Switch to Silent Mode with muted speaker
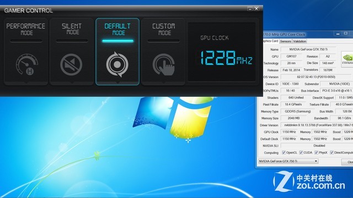The height and width of the screenshot is (198, 353). [72, 52]
